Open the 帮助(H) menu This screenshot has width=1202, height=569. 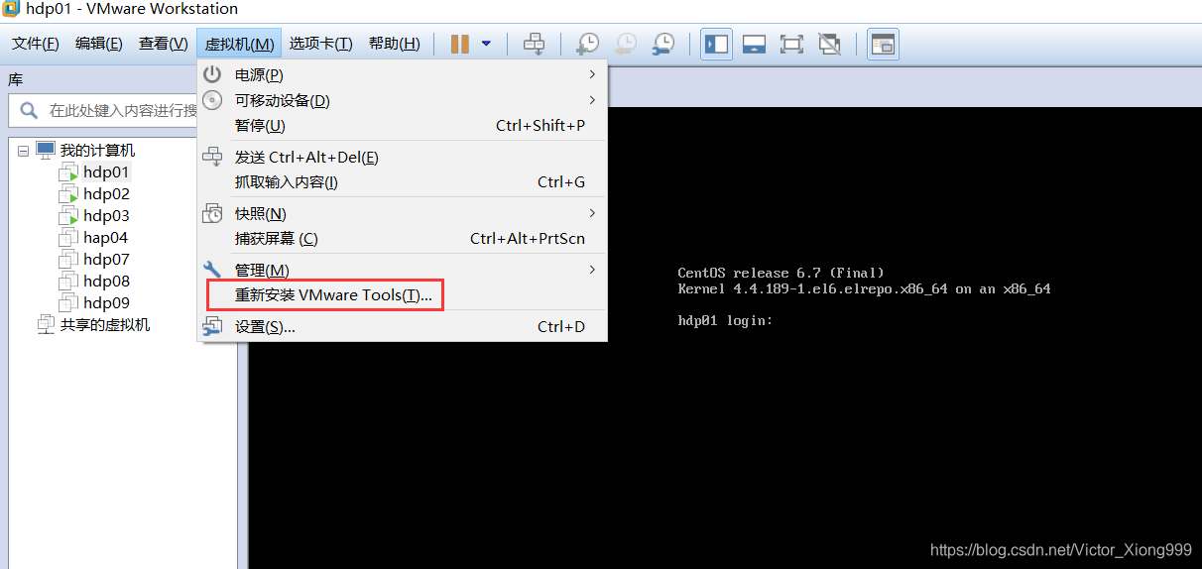coord(394,44)
